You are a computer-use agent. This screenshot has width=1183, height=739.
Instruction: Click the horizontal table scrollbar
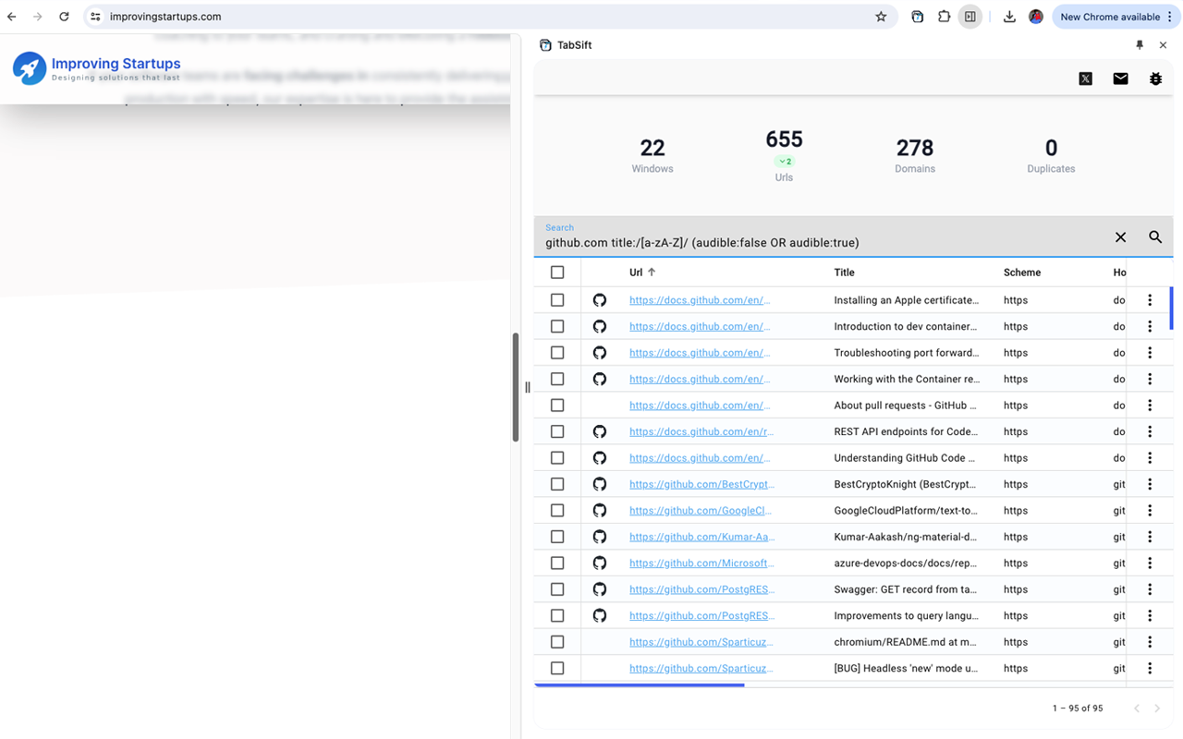point(640,684)
